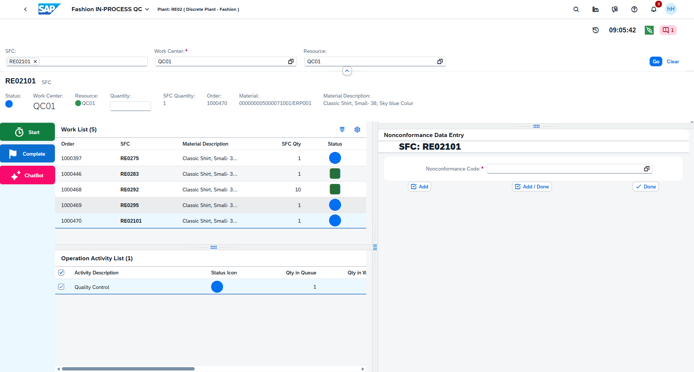
Task: Click the history clock icon
Action: click(x=596, y=30)
